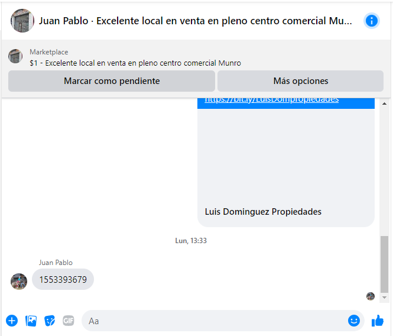The height and width of the screenshot is (336, 393).
Task: Click the chat scrollbar thumb
Action: click(x=384, y=264)
